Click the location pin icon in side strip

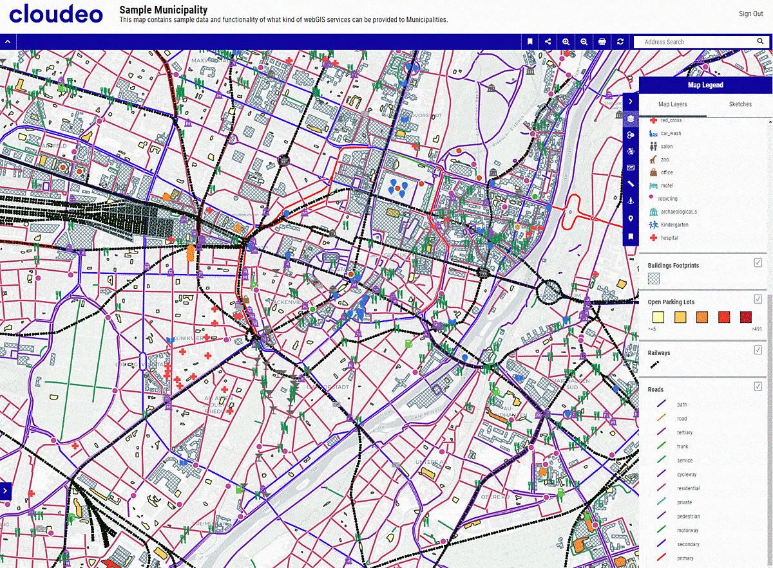631,219
